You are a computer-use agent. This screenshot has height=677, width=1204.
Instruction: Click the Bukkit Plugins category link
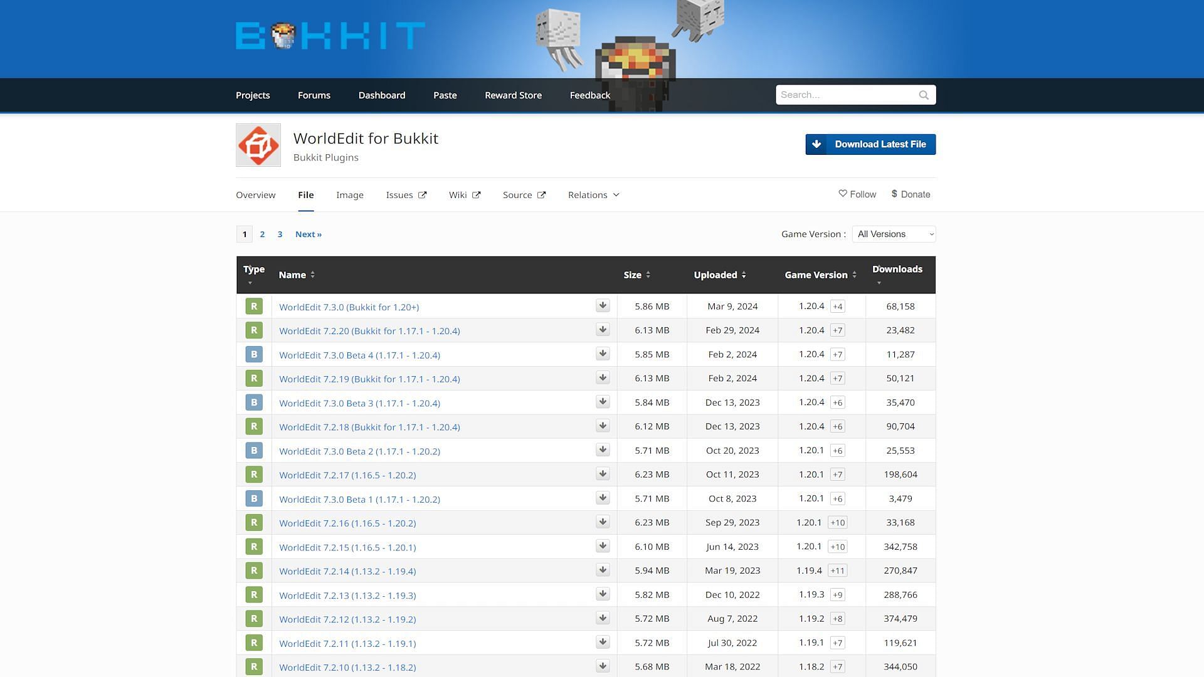(326, 157)
